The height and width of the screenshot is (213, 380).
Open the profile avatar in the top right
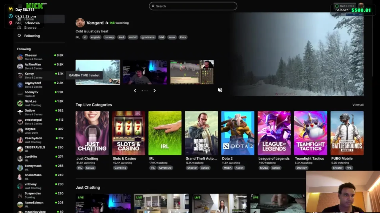361,6
